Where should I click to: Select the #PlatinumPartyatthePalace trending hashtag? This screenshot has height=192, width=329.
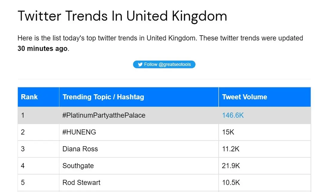(x=104, y=115)
